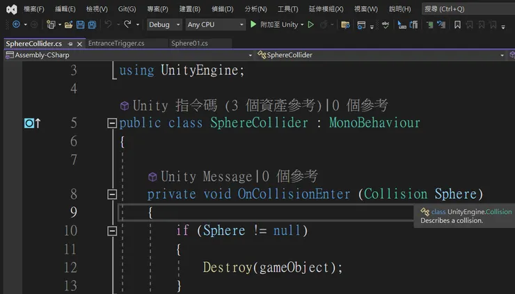Image resolution: width=515 pixels, height=294 pixels.
Task: Click the Redo arrow icon
Action: (x=127, y=24)
